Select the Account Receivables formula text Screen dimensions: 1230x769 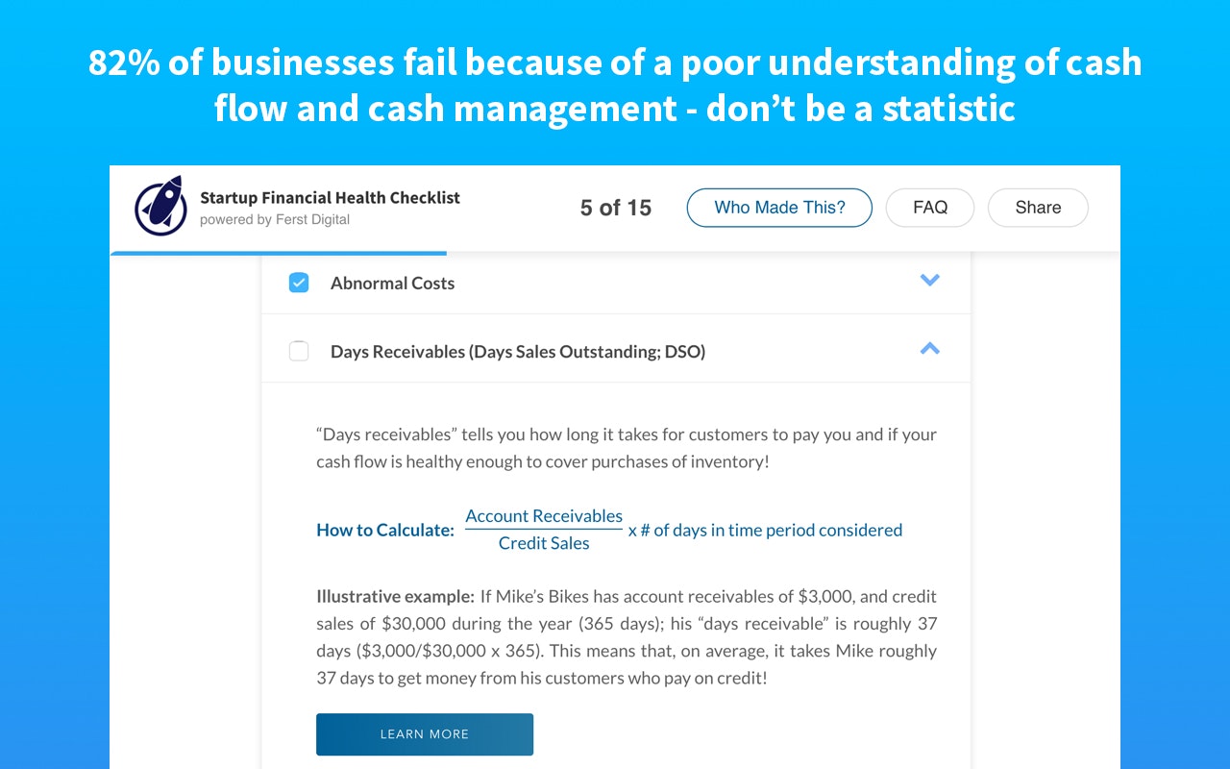(543, 515)
